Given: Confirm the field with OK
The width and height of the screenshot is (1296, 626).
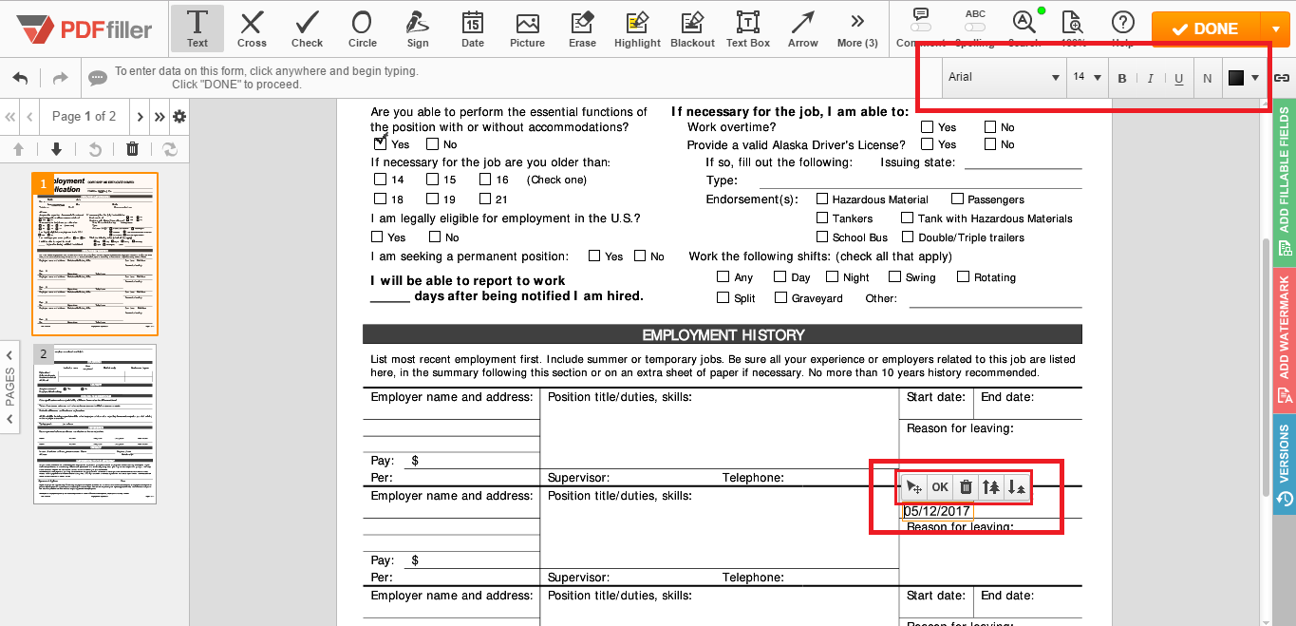Looking at the screenshot, I should click(x=939, y=487).
